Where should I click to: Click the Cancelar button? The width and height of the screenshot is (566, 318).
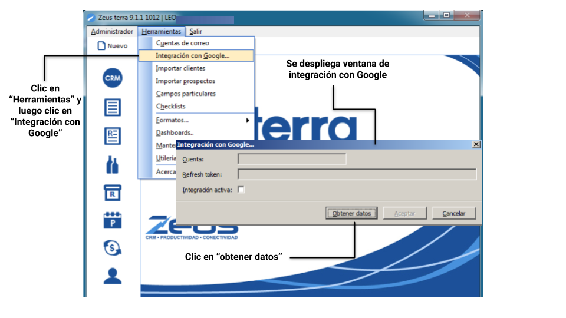coord(454,213)
